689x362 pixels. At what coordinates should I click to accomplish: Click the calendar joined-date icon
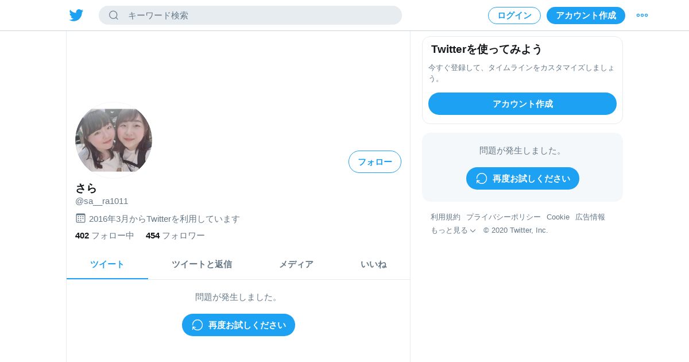(80, 218)
